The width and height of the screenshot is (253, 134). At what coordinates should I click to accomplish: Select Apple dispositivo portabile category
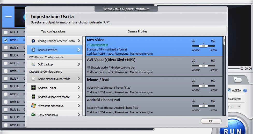[55, 79]
